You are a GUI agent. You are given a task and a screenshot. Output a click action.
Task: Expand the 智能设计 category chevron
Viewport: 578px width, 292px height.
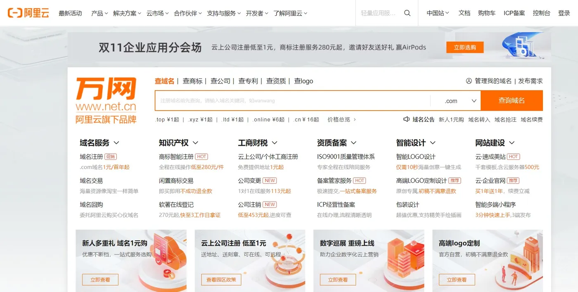coord(433,143)
